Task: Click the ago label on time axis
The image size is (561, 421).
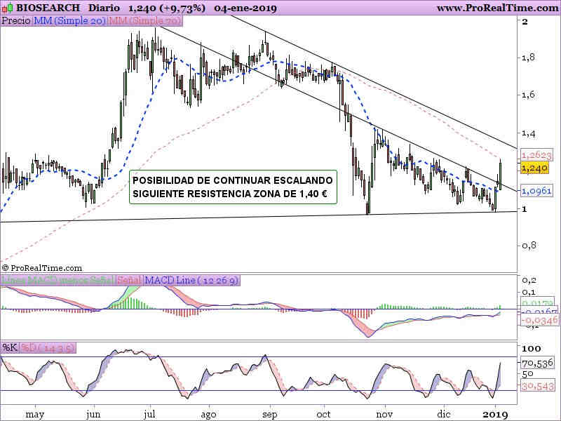Action: coord(208,415)
